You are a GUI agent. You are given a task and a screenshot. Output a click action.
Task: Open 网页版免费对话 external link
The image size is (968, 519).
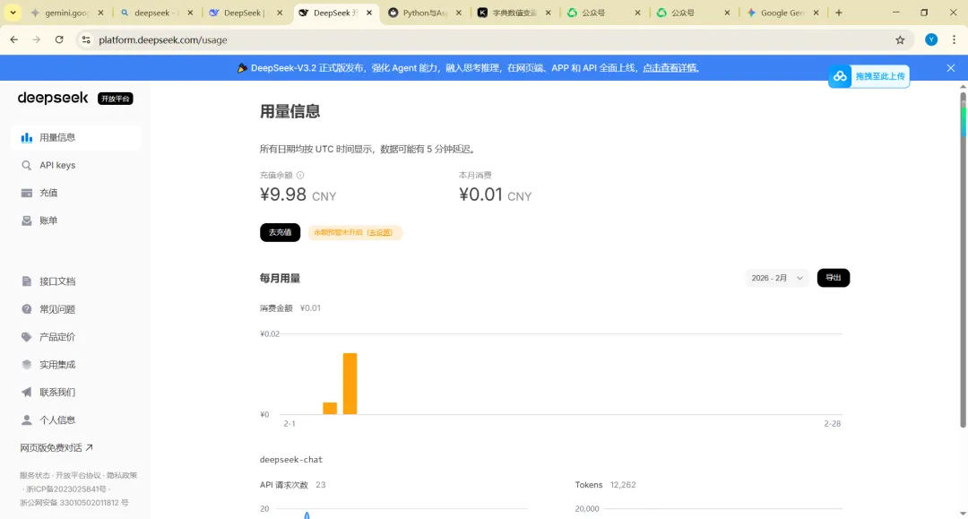[56, 448]
